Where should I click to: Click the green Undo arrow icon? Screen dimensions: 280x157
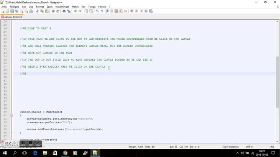[x=53, y=11]
